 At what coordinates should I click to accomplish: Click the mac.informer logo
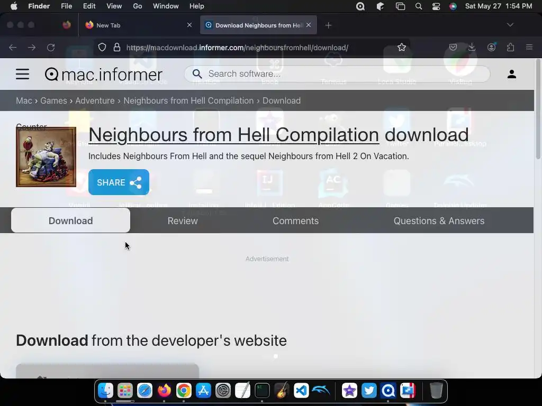(x=104, y=74)
